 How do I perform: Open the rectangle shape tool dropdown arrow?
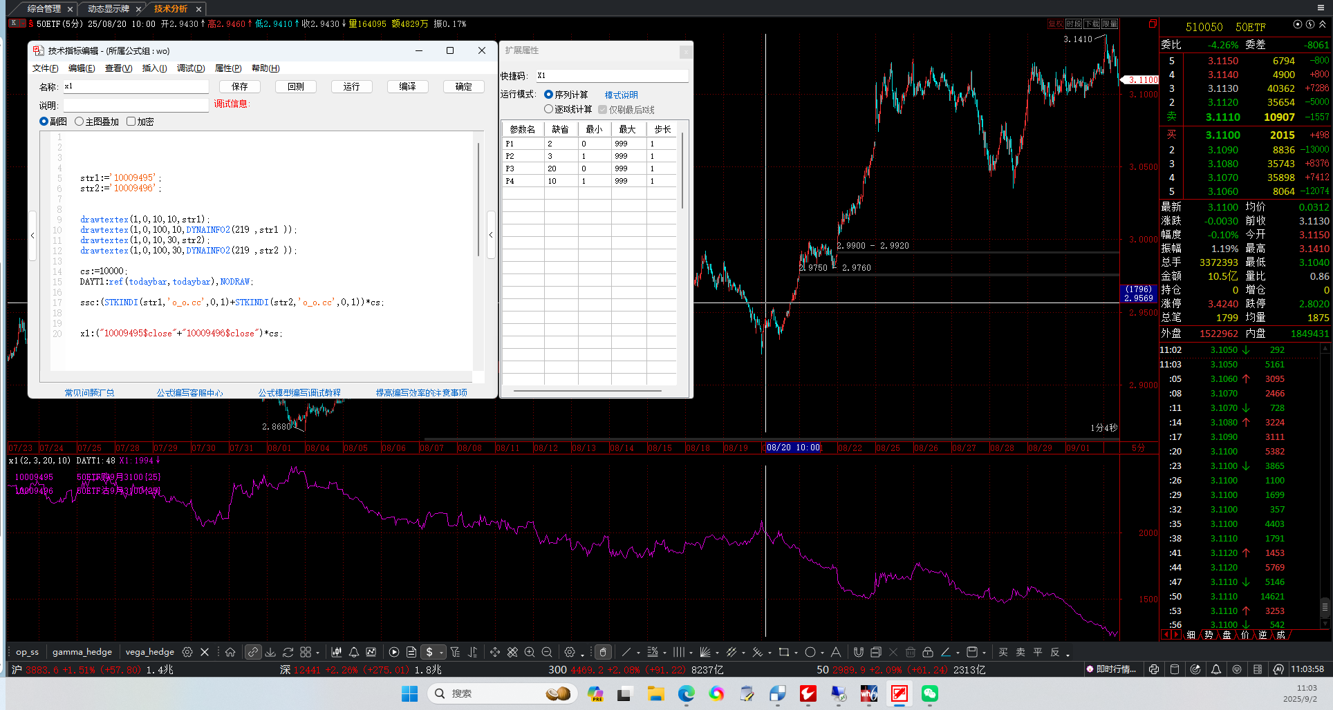(796, 653)
